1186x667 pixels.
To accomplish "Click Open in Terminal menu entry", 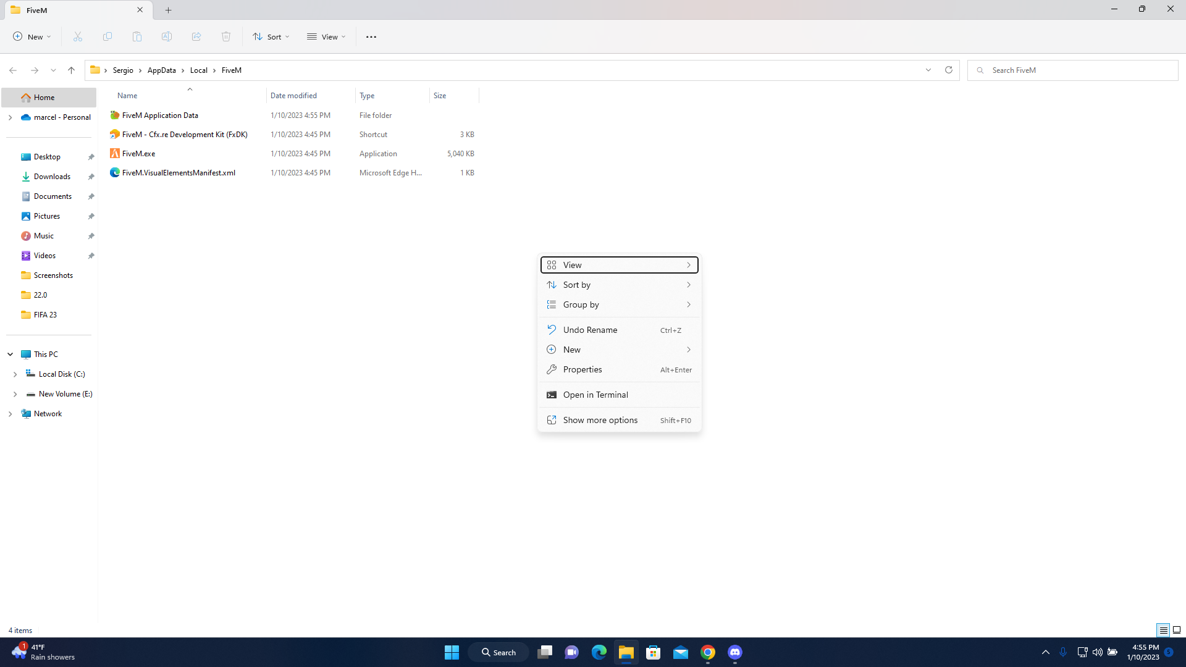I will (x=595, y=395).
